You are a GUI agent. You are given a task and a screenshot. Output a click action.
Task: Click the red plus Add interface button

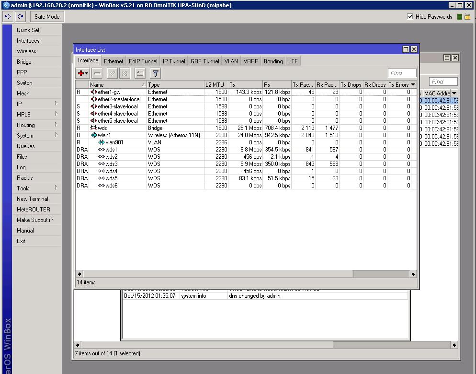(81, 73)
